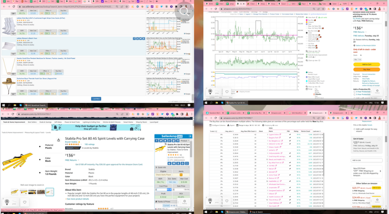Open Smart Home in Amazon sub-navigation
Screen dimensions: 389x214
tap(128, 122)
